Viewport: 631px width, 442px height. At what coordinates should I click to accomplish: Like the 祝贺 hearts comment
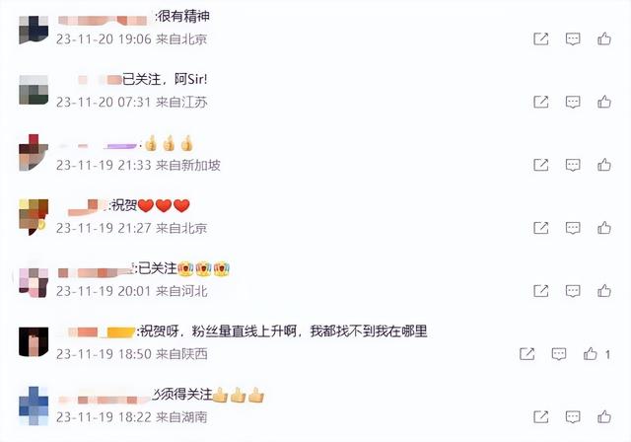[x=604, y=228]
